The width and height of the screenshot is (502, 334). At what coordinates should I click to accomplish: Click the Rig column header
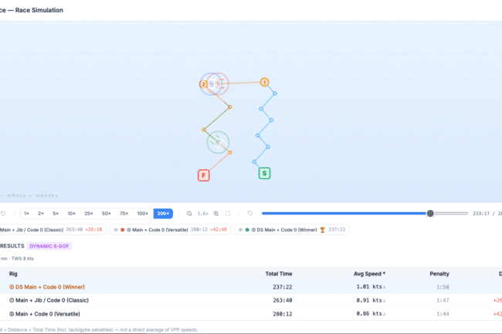[13, 274]
